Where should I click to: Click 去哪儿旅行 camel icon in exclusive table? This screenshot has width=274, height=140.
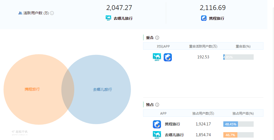point(157,135)
